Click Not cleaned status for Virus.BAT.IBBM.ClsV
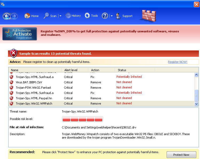 [x=124, y=82]
